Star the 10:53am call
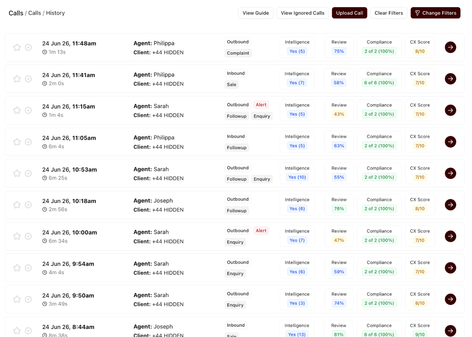This screenshot has height=337, width=472. click(x=17, y=173)
